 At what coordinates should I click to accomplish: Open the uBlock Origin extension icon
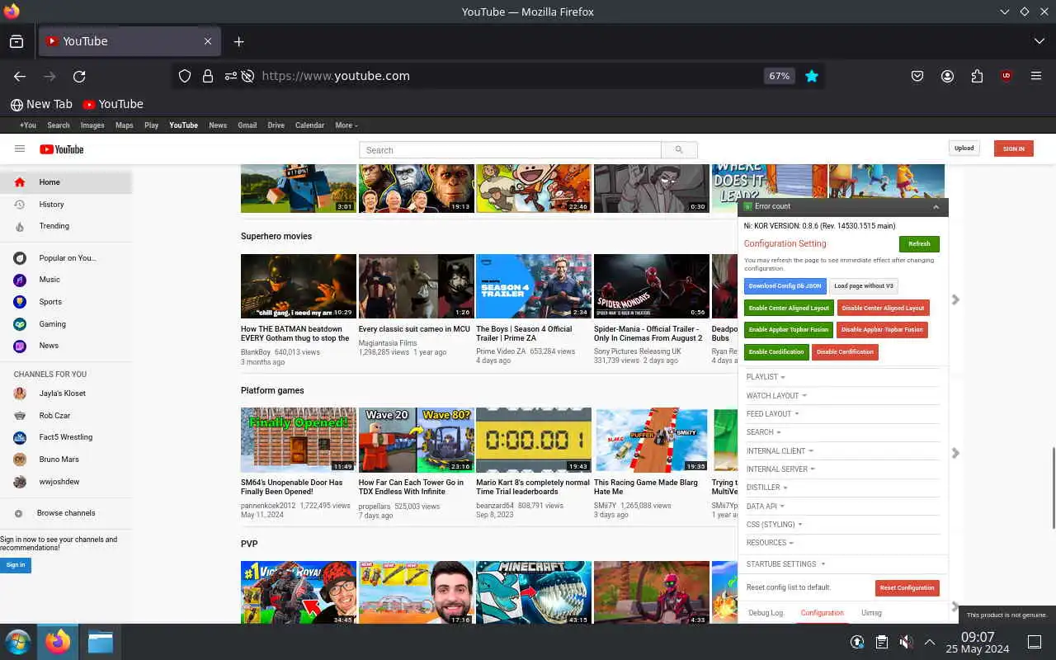pyautogui.click(x=1006, y=76)
